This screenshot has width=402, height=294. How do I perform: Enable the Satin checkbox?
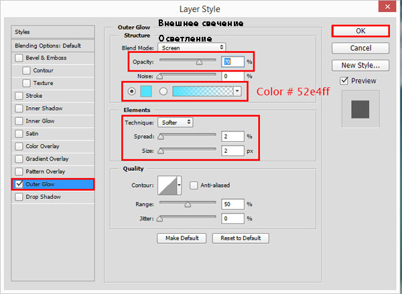click(19, 133)
